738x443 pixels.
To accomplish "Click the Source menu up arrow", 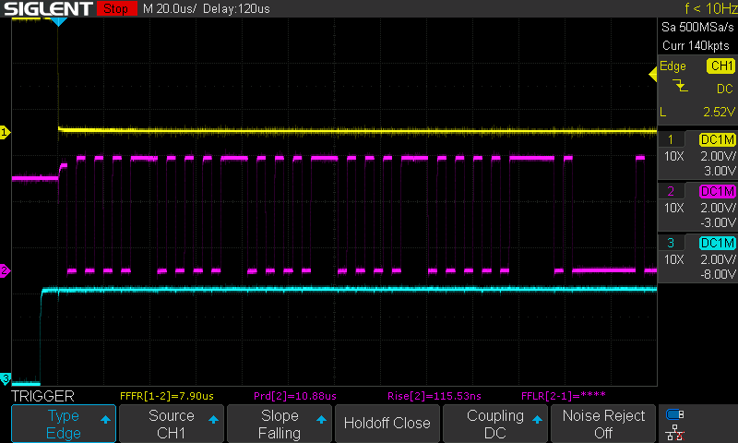I will click(213, 419).
